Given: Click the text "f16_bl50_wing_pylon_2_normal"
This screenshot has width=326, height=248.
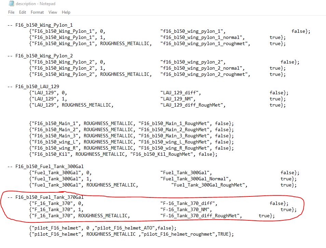Looking at the screenshot, I should coord(201,68).
